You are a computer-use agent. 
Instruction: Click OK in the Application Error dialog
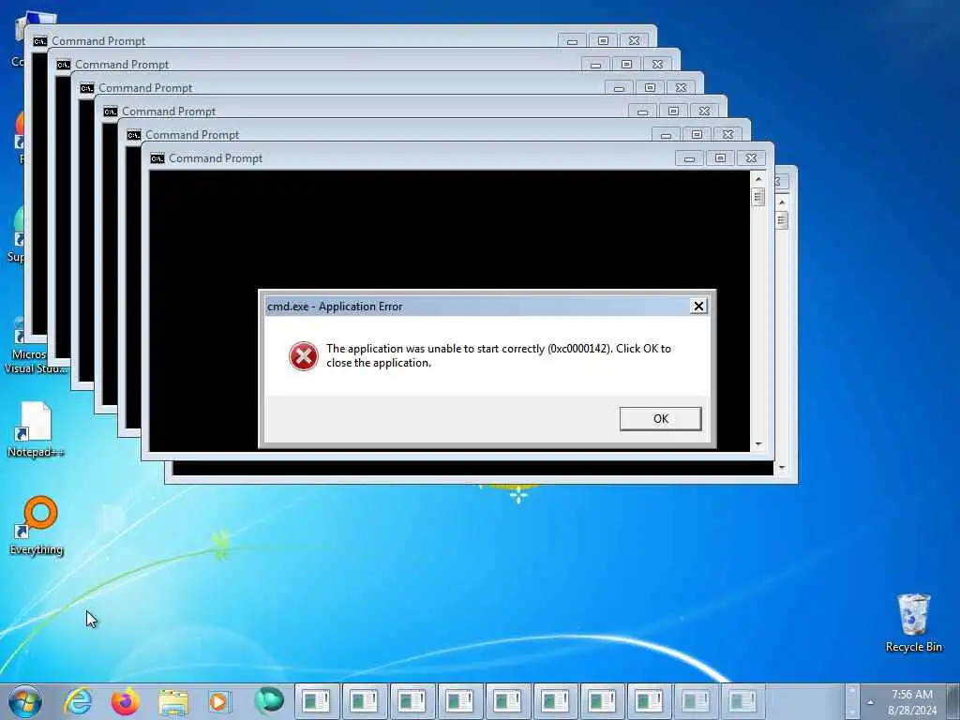coord(660,419)
